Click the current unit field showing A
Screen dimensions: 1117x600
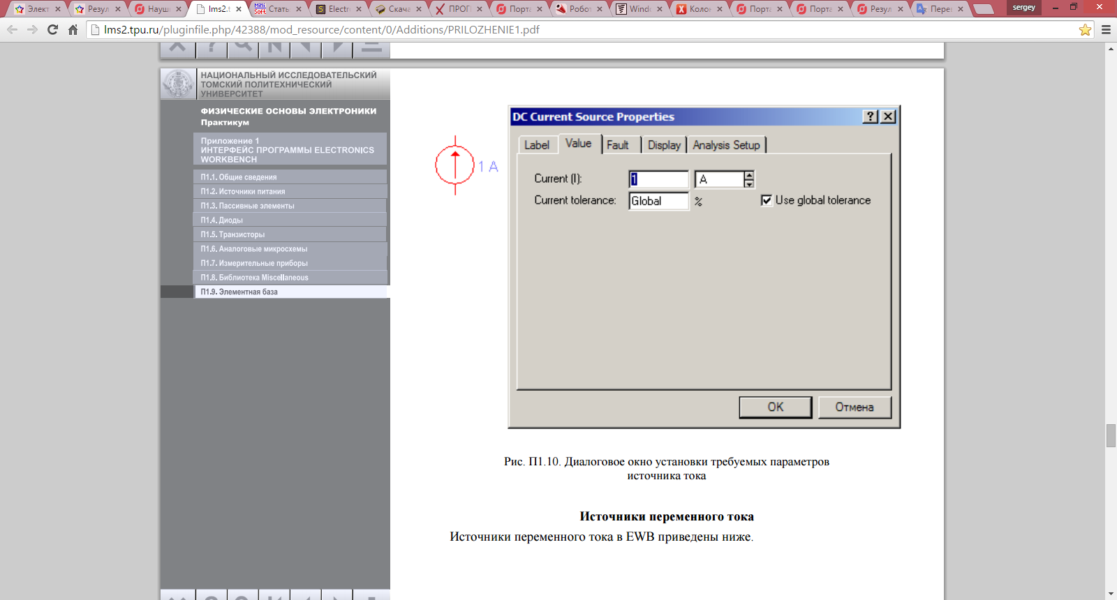point(719,179)
